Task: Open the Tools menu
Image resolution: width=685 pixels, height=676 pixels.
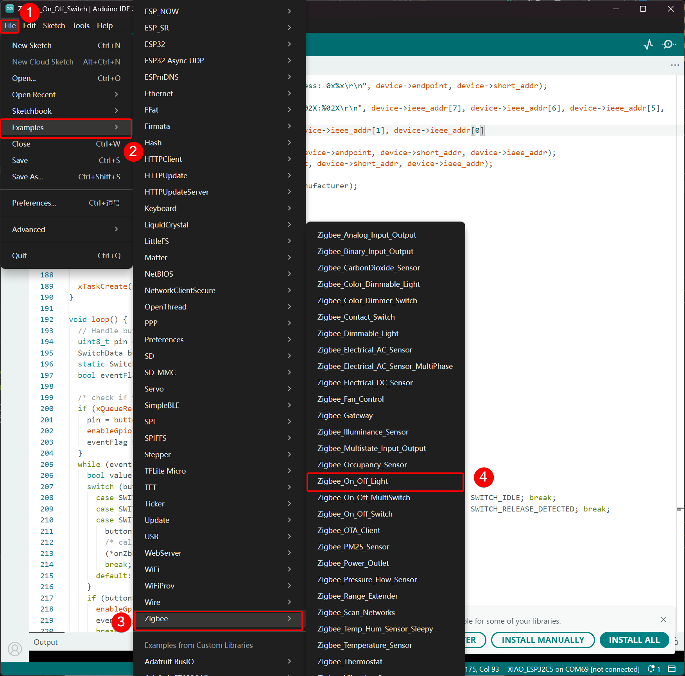Action: 81,25
